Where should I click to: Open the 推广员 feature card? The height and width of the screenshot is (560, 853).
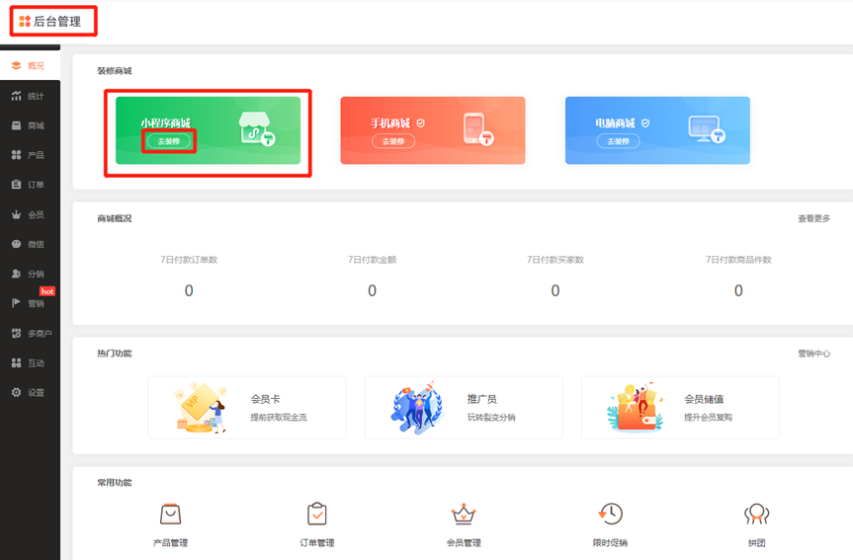(463, 407)
